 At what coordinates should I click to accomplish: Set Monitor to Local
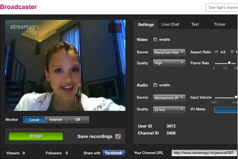34,120
